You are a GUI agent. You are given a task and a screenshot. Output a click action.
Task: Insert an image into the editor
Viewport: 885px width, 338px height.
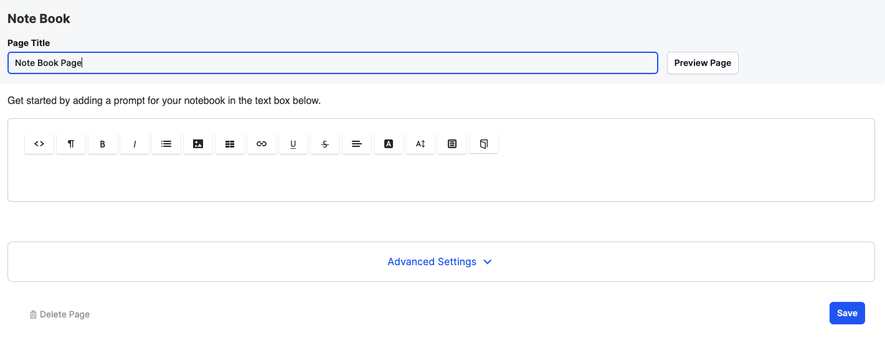tap(198, 144)
